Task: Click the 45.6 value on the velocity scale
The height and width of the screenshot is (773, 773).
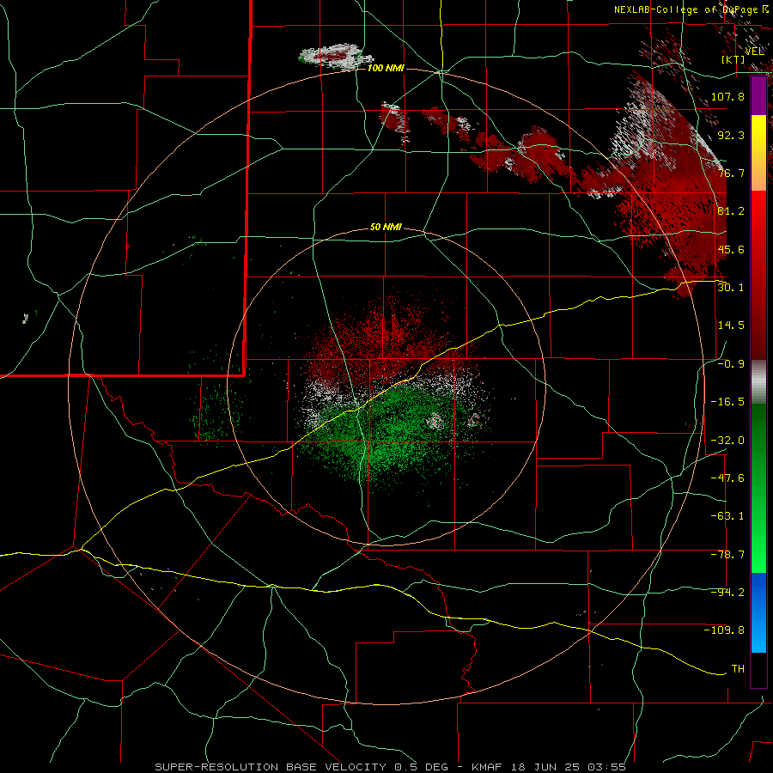Action: click(x=731, y=249)
